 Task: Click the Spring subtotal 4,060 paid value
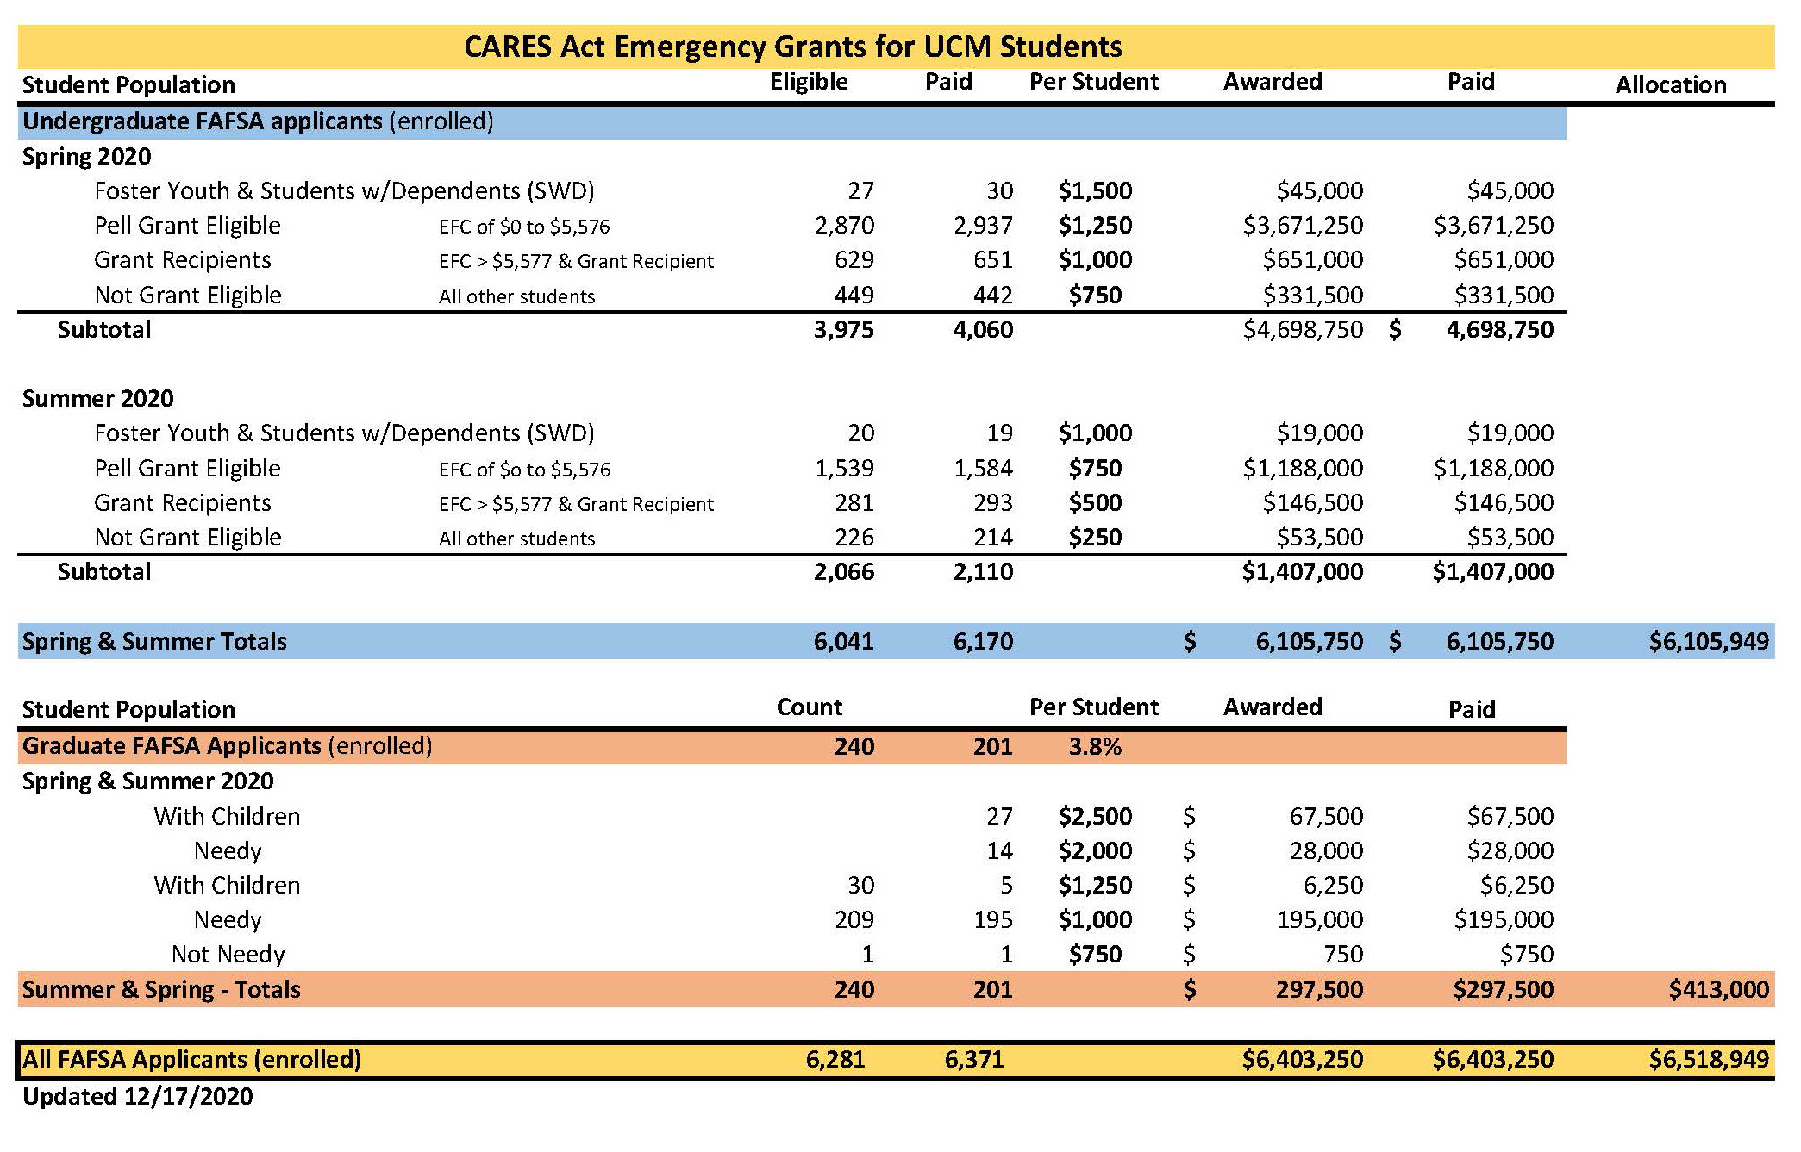click(983, 330)
